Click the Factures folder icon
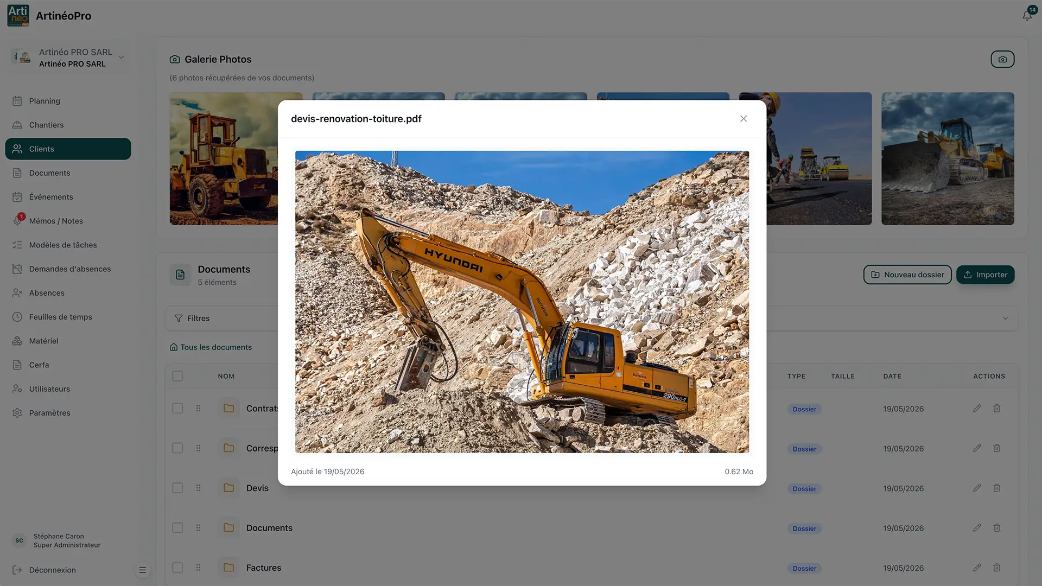 pyautogui.click(x=229, y=568)
